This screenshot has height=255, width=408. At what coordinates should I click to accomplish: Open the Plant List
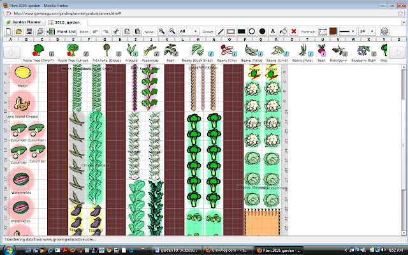(x=61, y=31)
